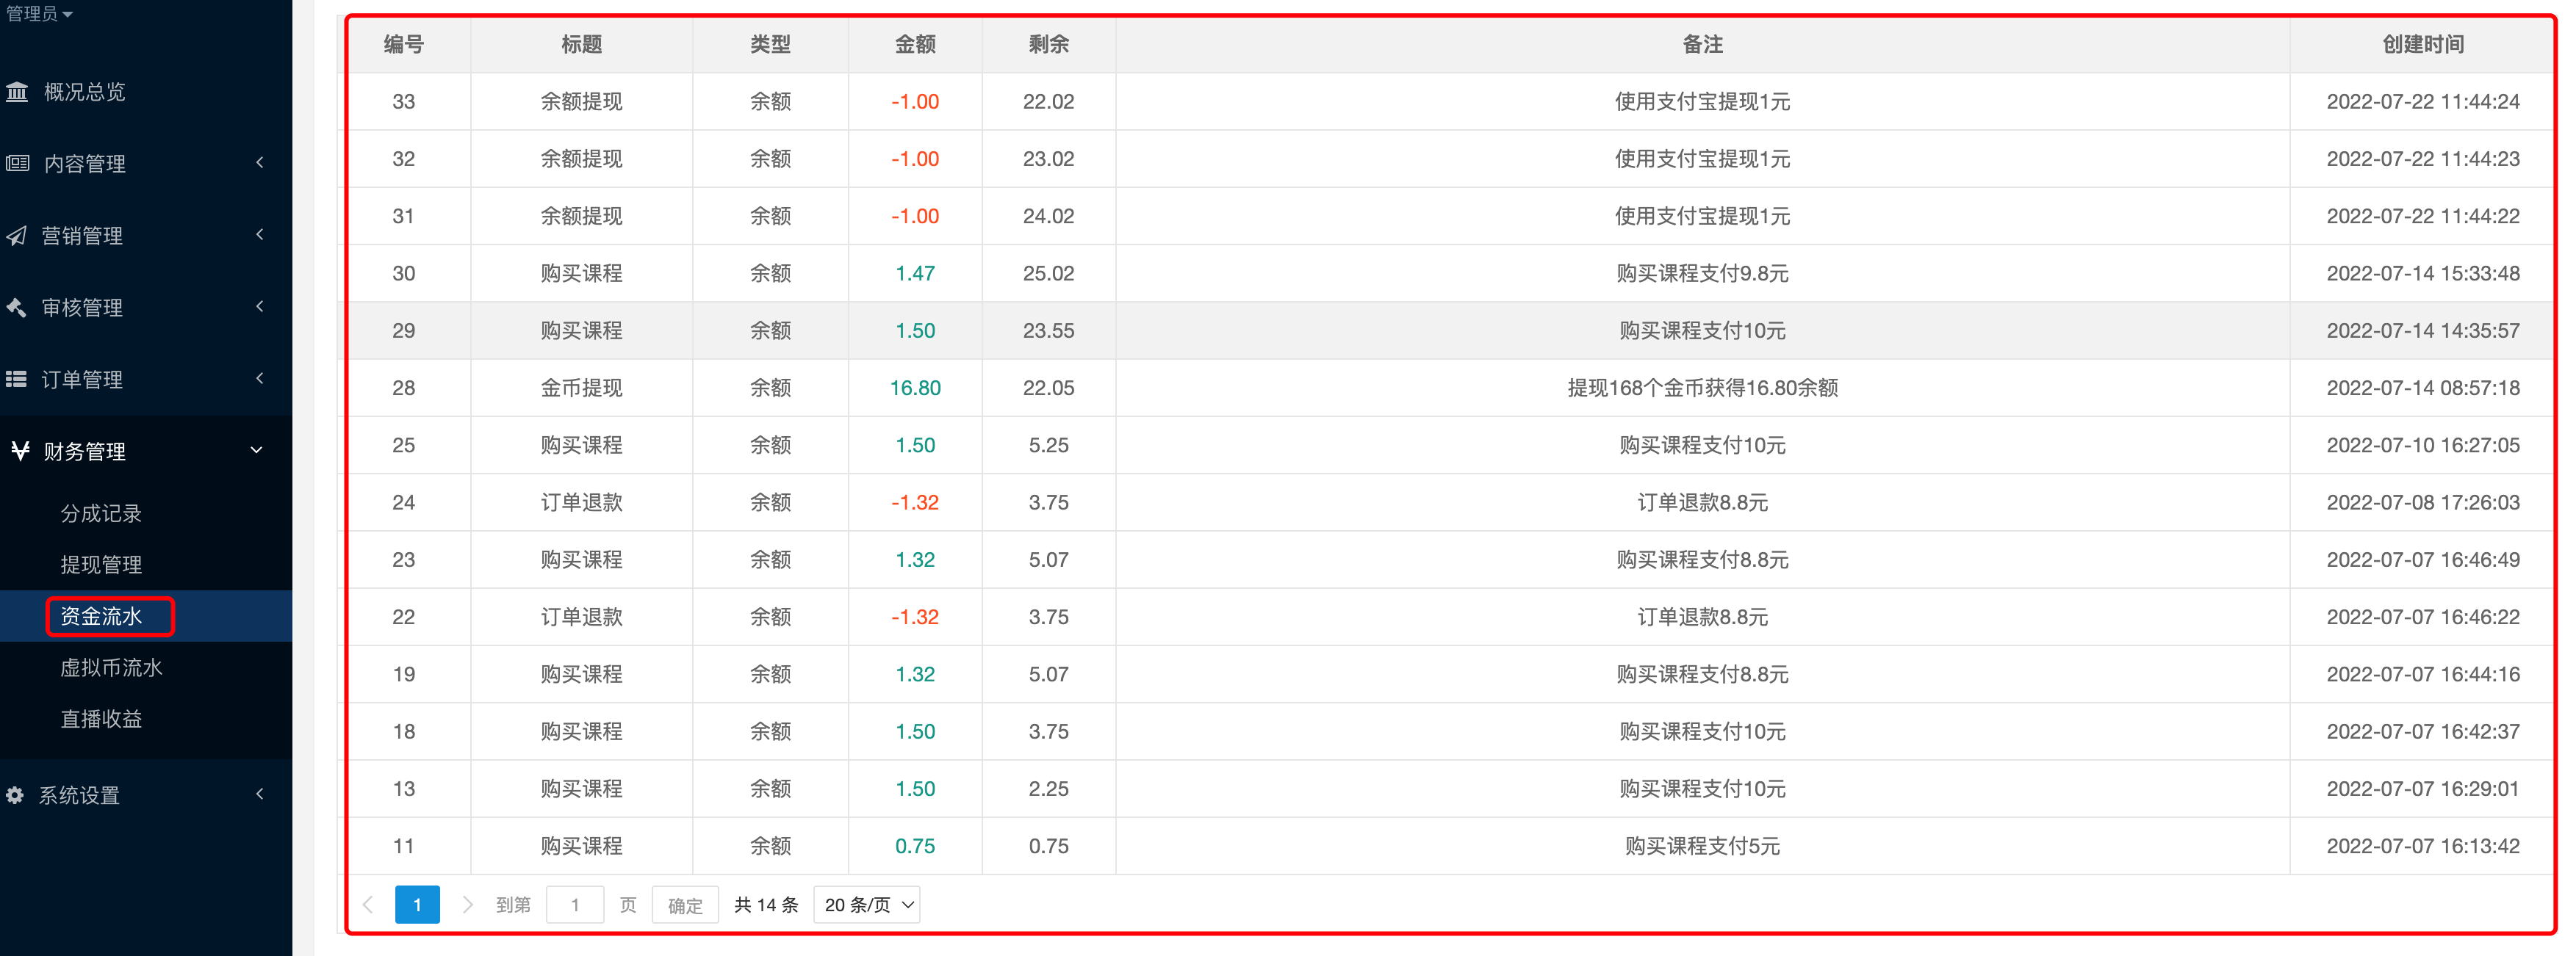
Task: Click the 编号 column header
Action: 404,45
